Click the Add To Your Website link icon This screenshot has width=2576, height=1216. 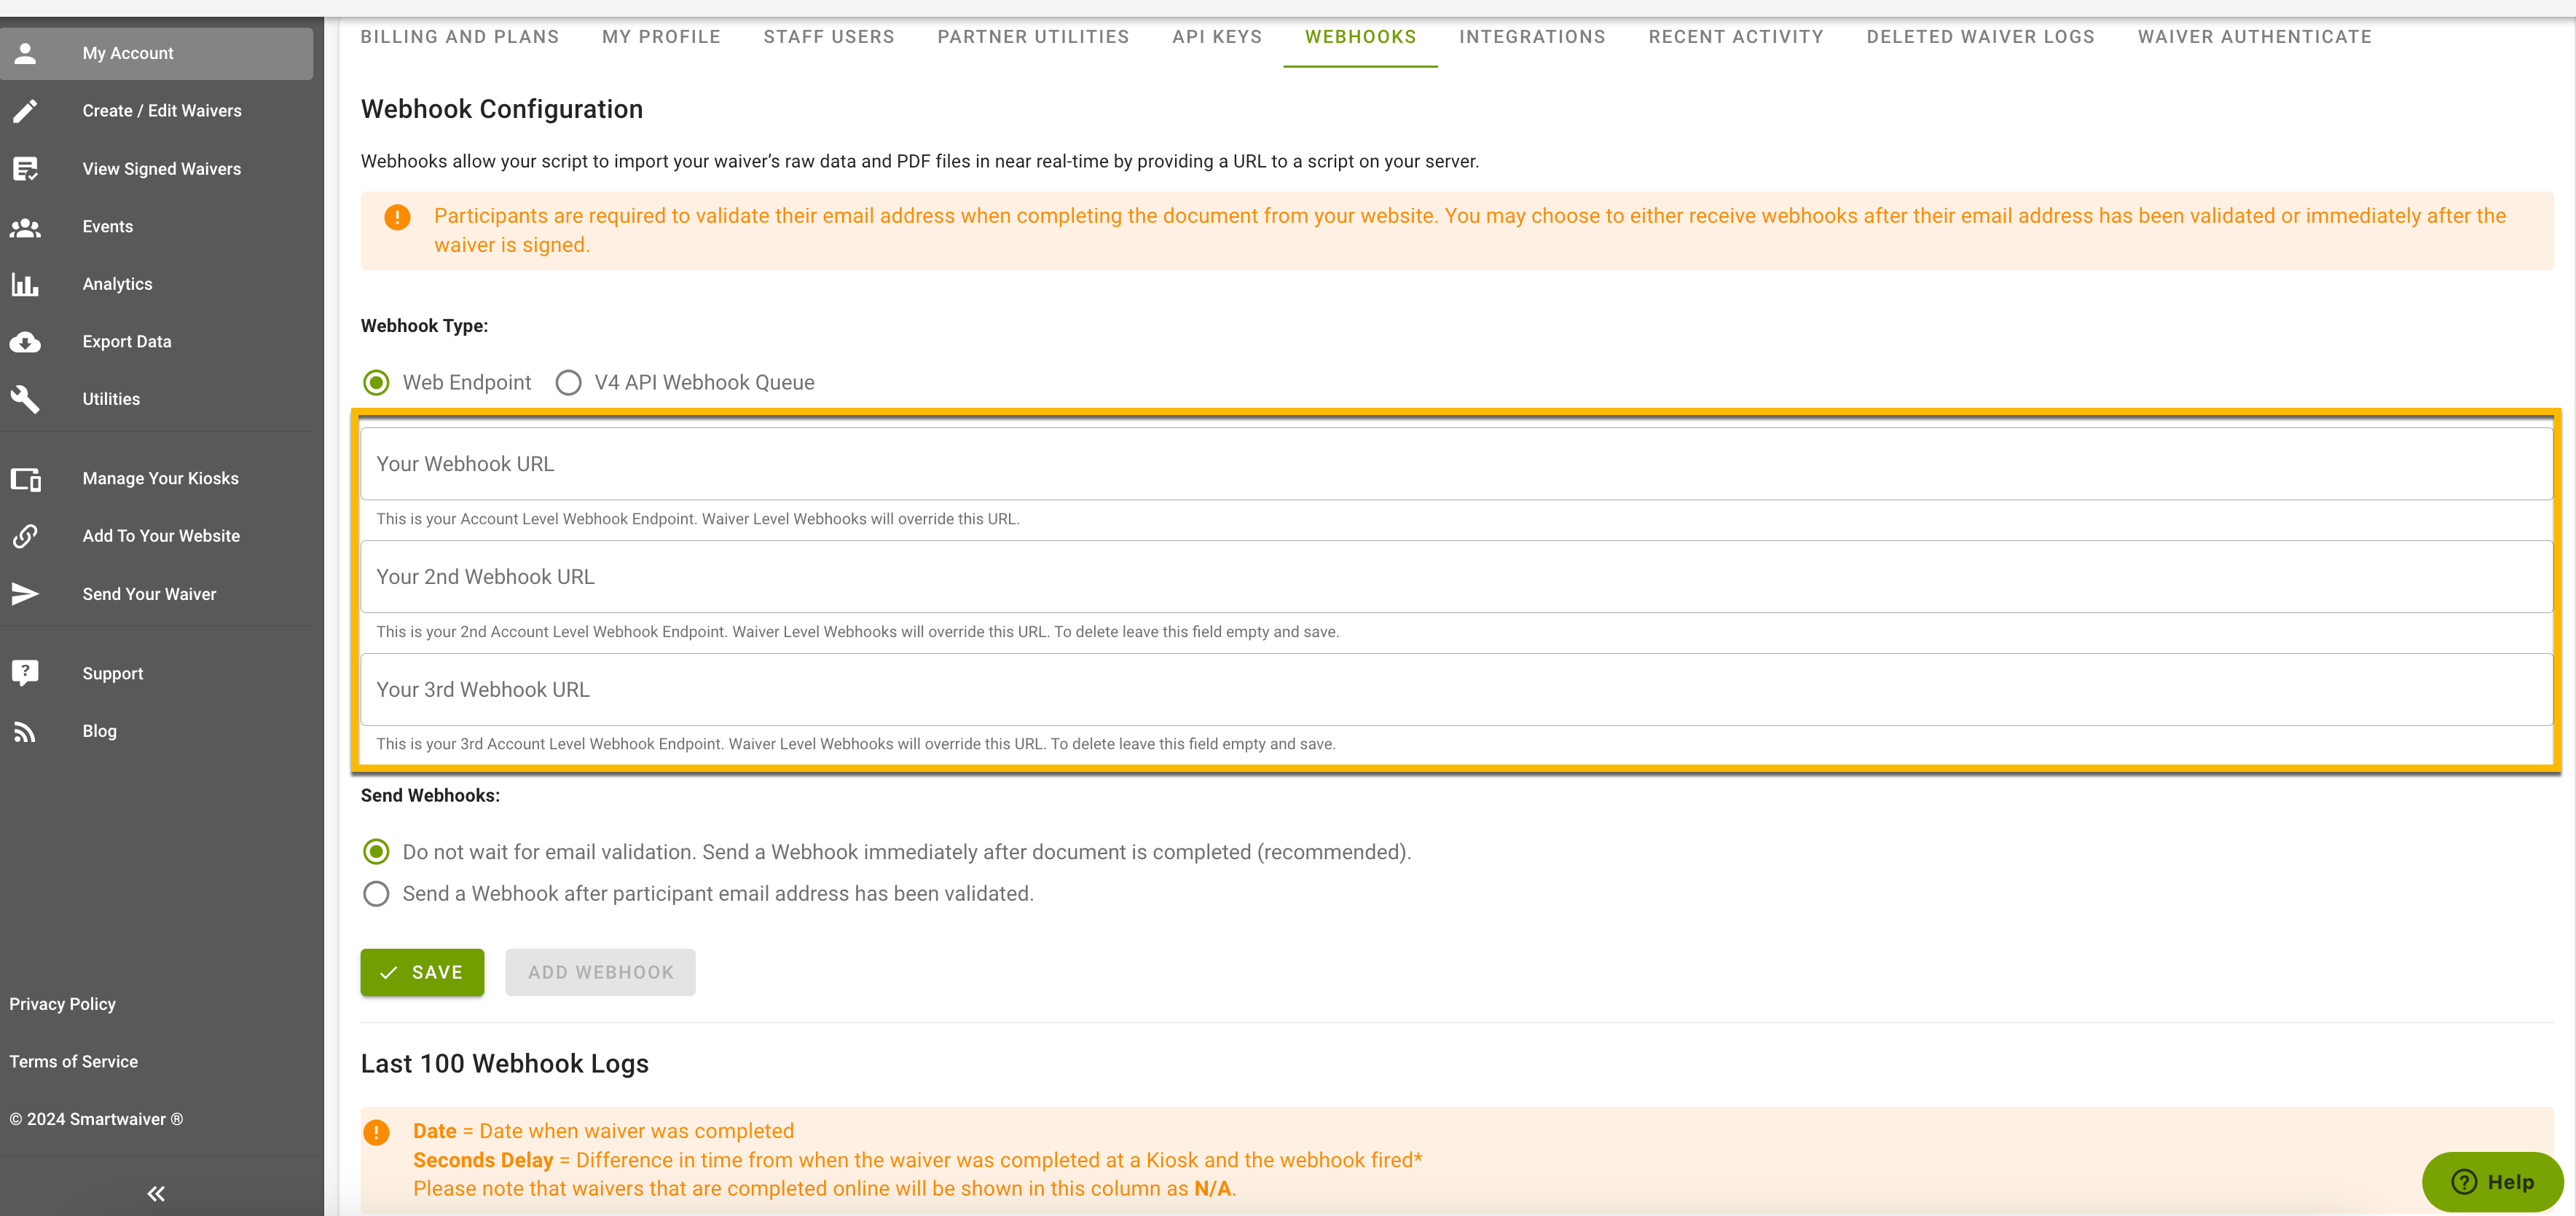25,537
